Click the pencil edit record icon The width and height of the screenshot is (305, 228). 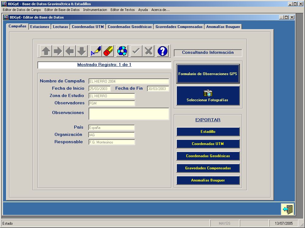point(96,51)
